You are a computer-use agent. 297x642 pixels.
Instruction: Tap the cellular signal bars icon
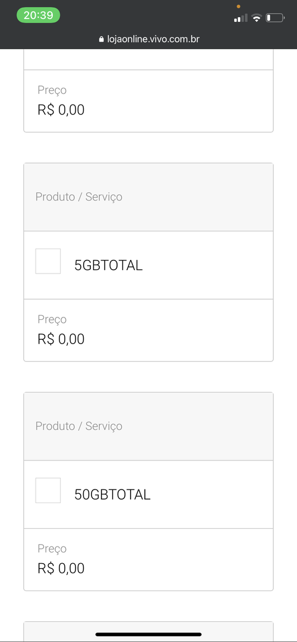241,18
